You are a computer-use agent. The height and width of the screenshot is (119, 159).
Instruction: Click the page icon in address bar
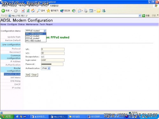pyautogui.click(x=10, y=16)
